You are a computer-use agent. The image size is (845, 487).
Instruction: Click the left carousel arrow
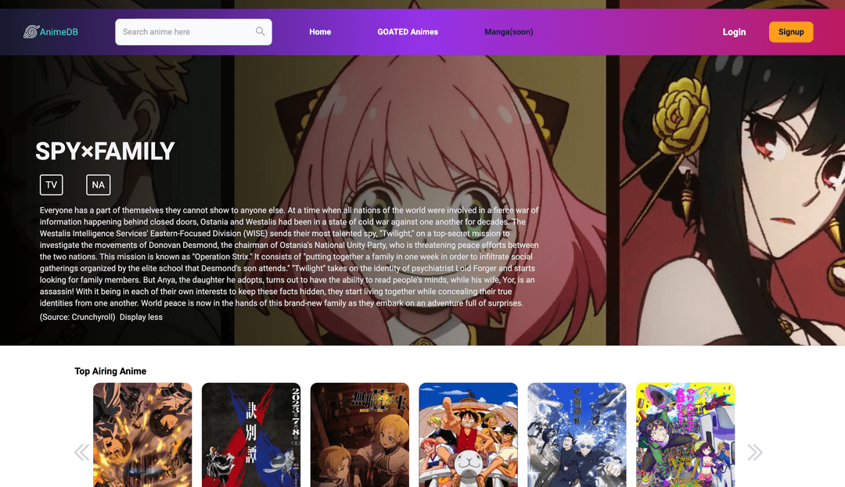point(81,452)
